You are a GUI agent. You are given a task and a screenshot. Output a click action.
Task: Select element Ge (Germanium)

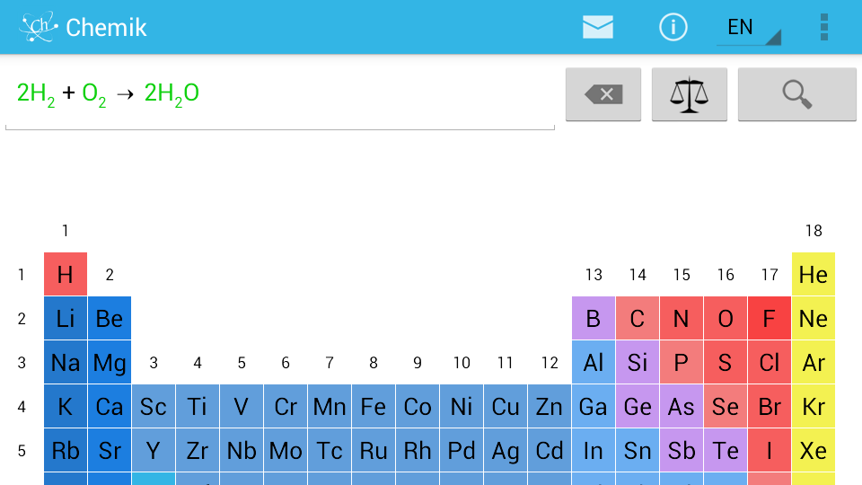(638, 406)
